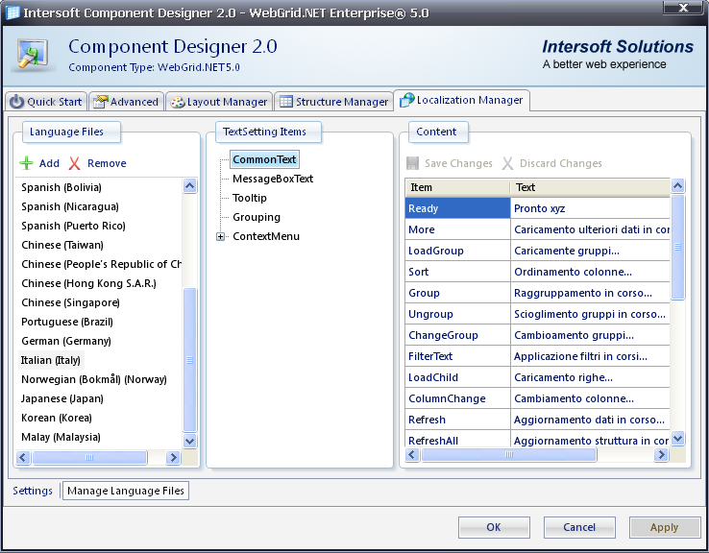Click the Ordinamento colonne... text cell
709x553 pixels.
[x=590, y=272]
